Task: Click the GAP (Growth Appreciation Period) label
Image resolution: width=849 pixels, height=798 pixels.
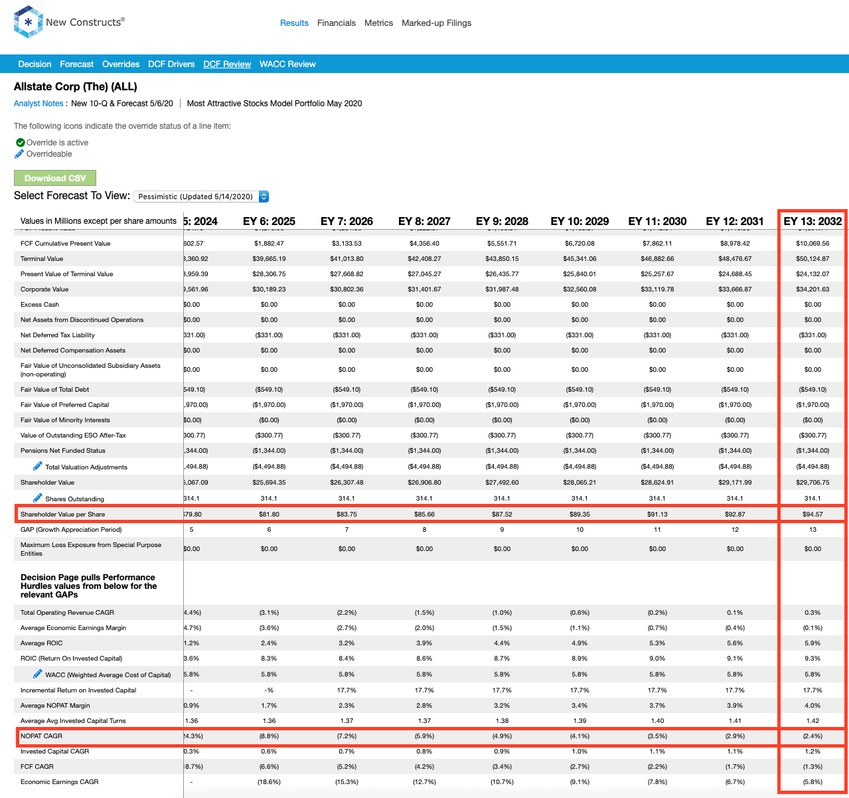Action: tap(71, 530)
